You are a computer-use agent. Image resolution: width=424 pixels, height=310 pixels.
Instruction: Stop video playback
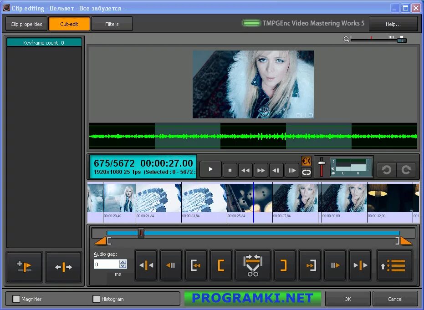click(x=230, y=170)
